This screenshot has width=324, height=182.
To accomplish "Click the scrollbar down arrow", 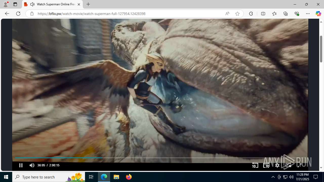I will (x=321, y=168).
